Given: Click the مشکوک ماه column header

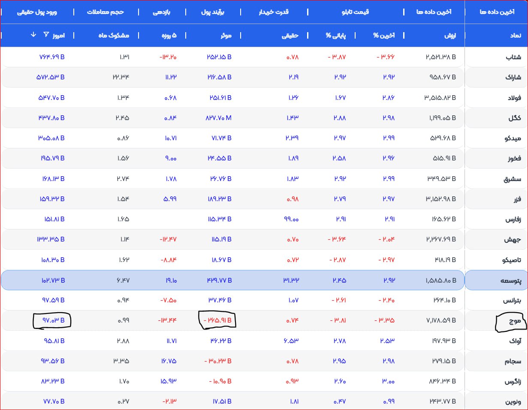Looking at the screenshot, I should tap(114, 36).
